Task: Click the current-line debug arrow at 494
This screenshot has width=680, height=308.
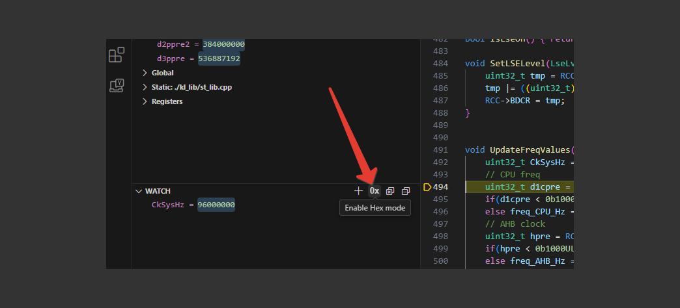Action: [x=427, y=187]
